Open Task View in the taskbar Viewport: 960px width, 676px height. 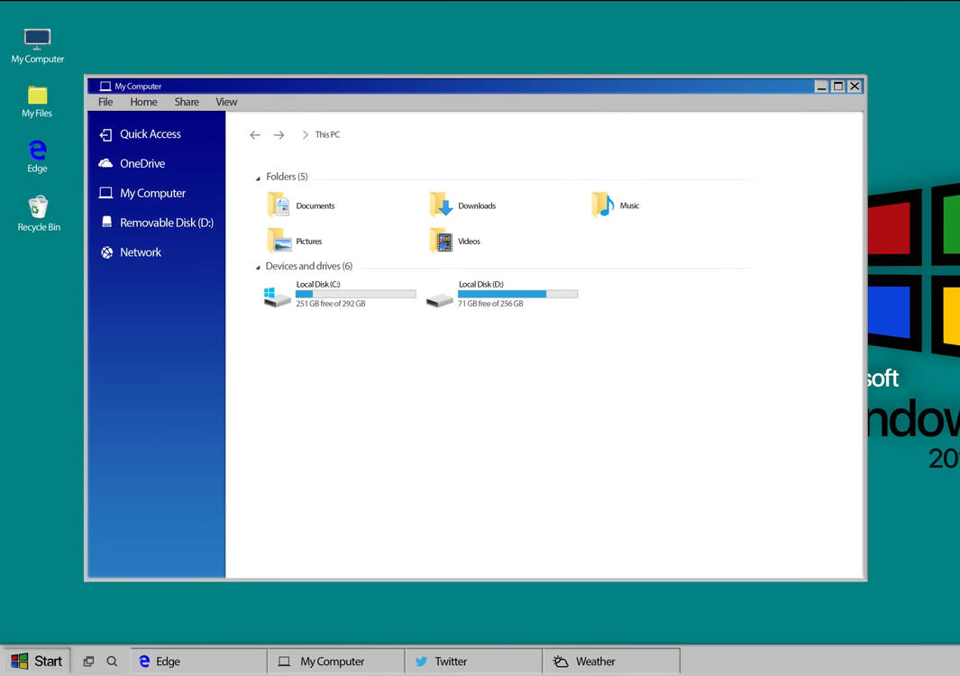tap(88, 662)
